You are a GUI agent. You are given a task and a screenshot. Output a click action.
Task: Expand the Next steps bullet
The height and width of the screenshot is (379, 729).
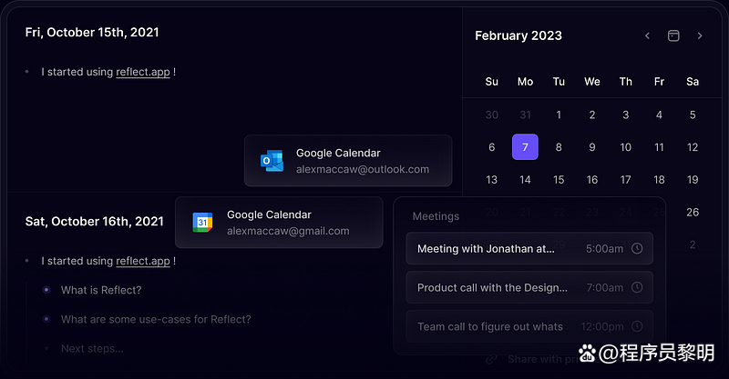pyautogui.click(x=46, y=348)
